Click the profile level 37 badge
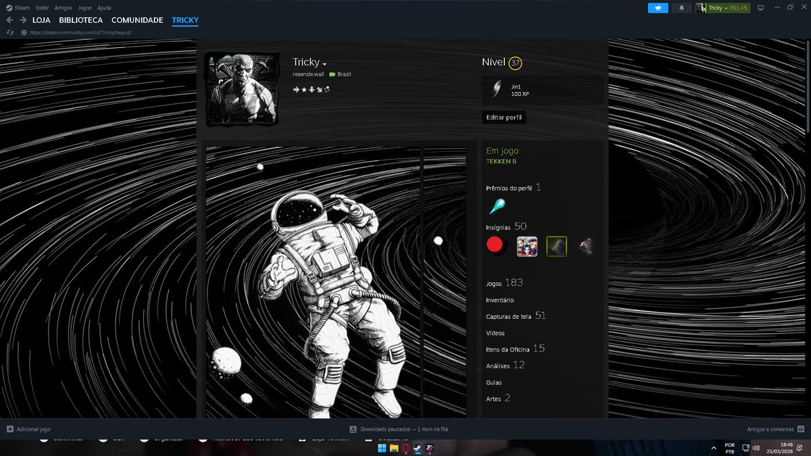The width and height of the screenshot is (811, 456). (x=516, y=63)
